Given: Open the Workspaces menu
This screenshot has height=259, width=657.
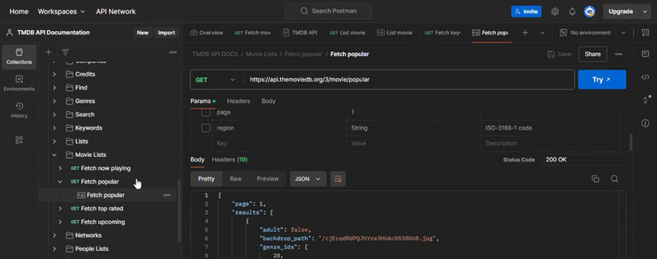Looking at the screenshot, I should click(62, 11).
